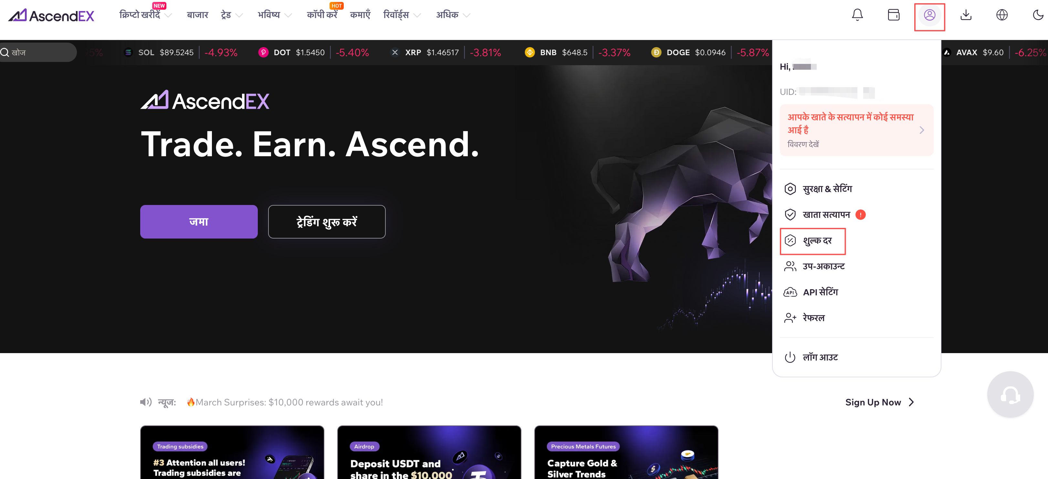Expand the ट्रेड menu dropdown
This screenshot has height=479, width=1048.
click(x=232, y=15)
